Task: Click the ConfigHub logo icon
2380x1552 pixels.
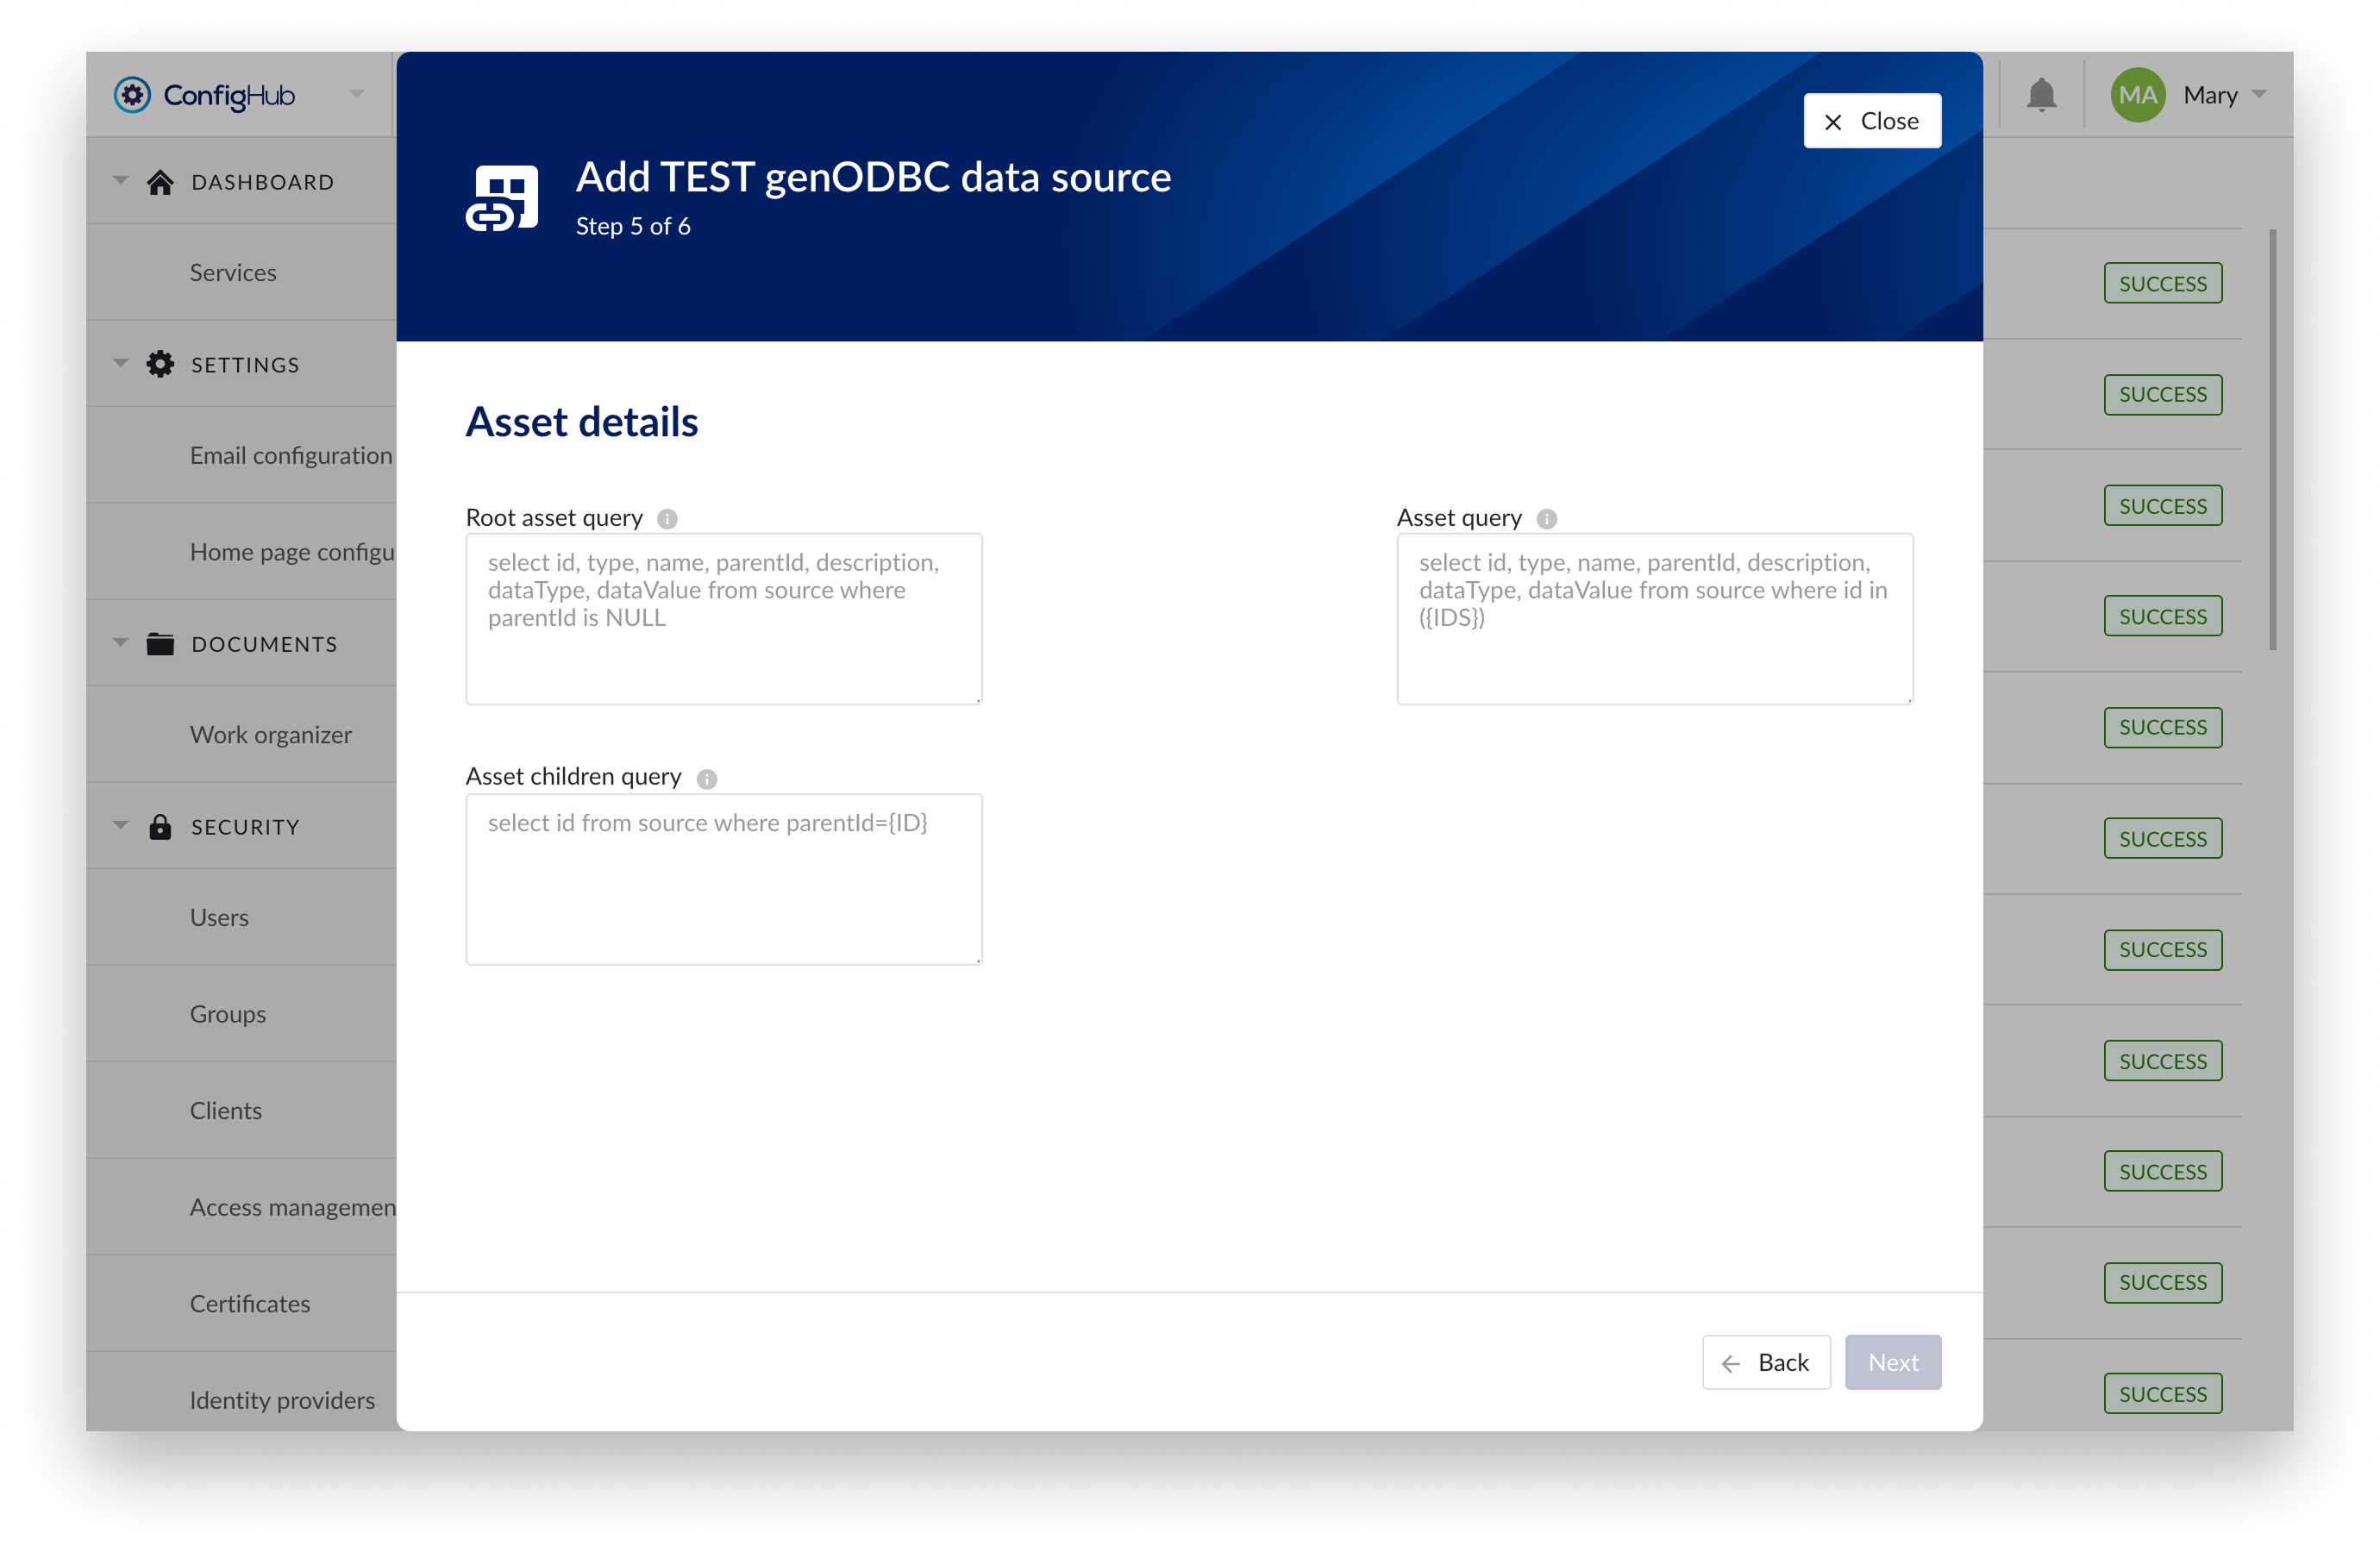Action: click(132, 95)
